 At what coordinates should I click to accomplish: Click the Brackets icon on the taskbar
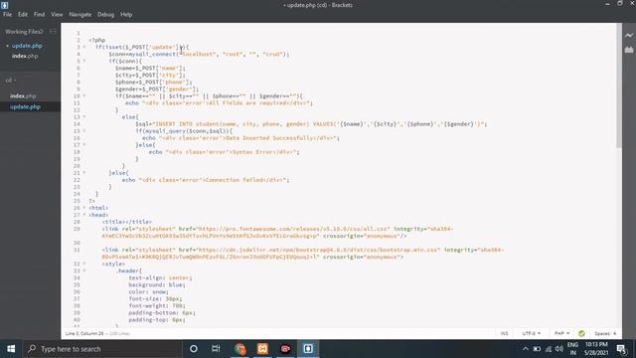coord(308,349)
